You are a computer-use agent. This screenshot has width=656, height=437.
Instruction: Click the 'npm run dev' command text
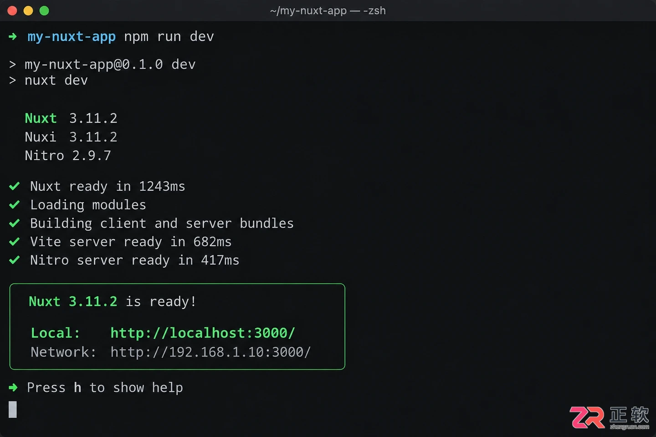click(169, 36)
